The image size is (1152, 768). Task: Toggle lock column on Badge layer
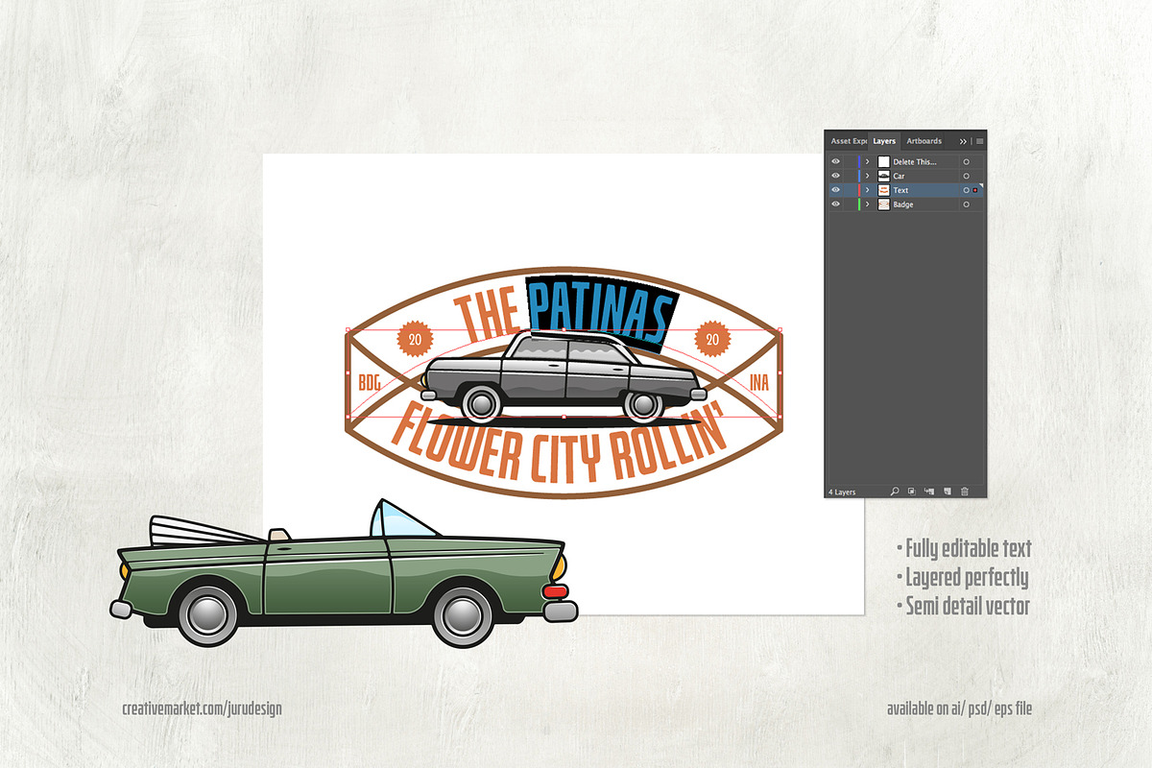851,204
